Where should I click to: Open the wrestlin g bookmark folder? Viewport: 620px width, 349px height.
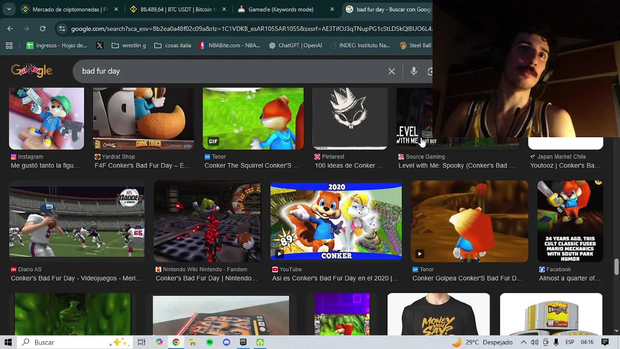128,46
